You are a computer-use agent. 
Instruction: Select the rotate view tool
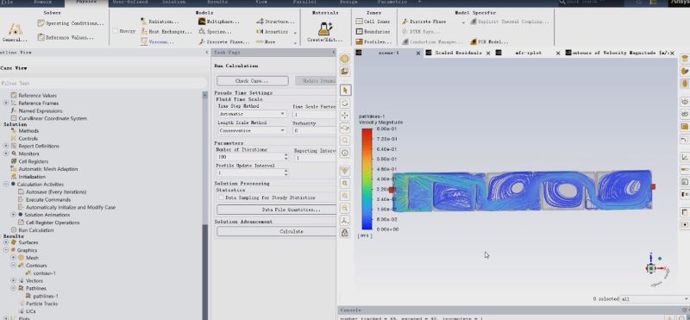[345, 103]
